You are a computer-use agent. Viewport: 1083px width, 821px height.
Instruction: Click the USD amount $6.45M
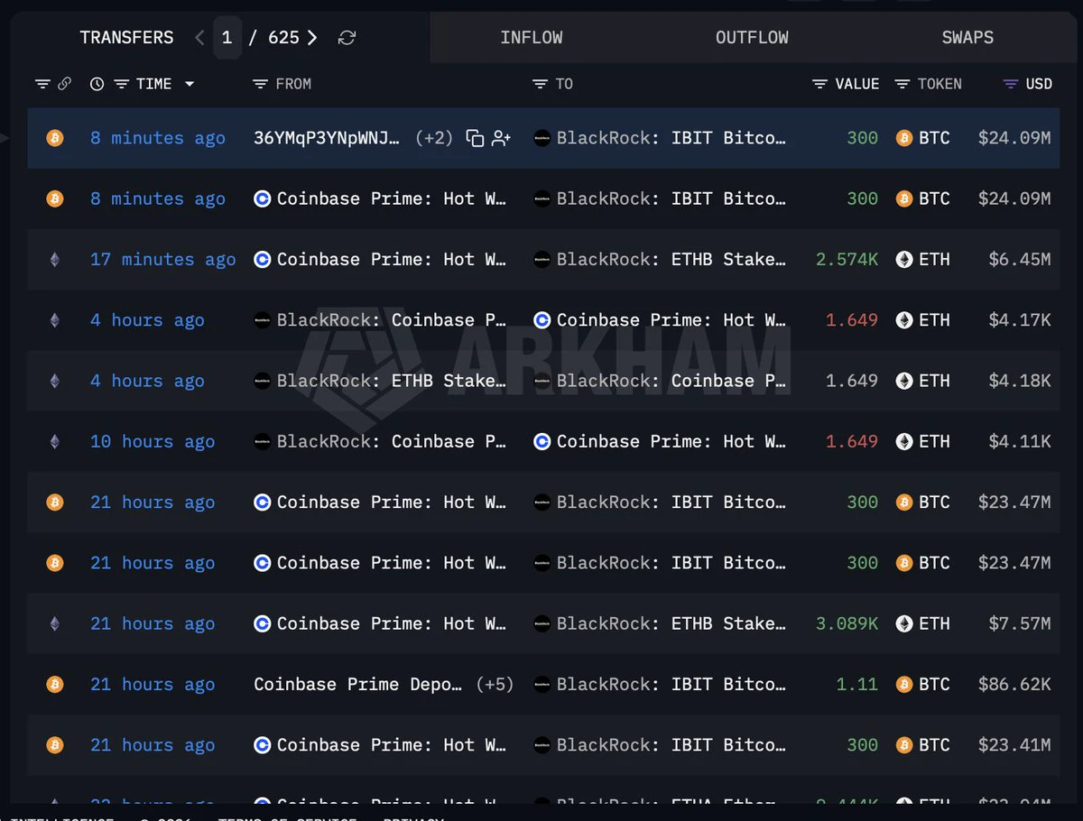[x=1020, y=259]
